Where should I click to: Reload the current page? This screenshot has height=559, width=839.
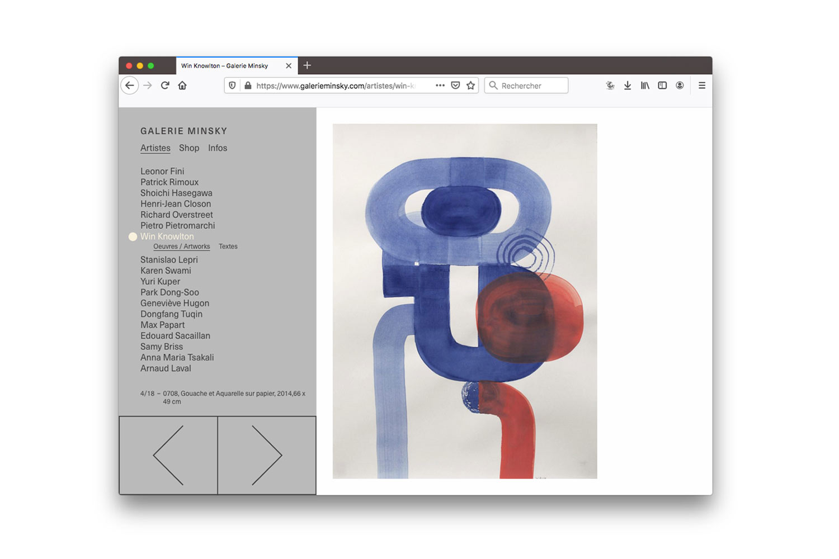coord(165,86)
